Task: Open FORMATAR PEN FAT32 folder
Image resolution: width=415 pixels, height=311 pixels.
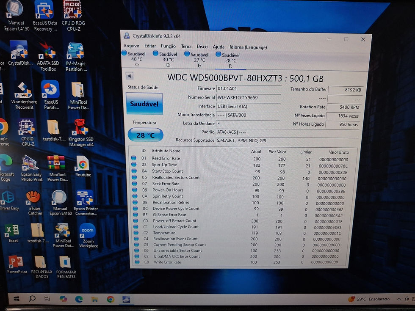Action: [66, 267]
